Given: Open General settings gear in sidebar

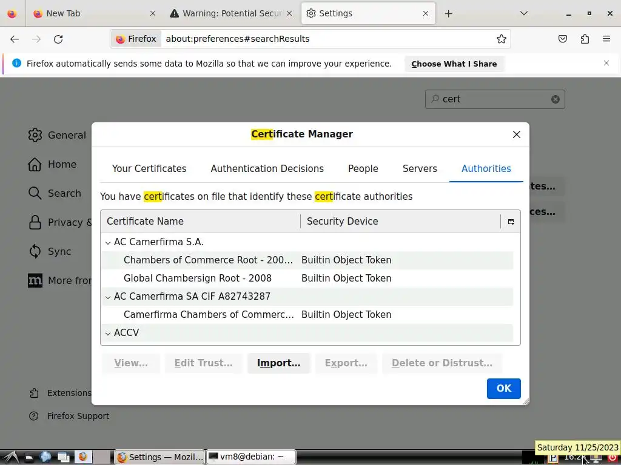Looking at the screenshot, I should pyautogui.click(x=35, y=135).
